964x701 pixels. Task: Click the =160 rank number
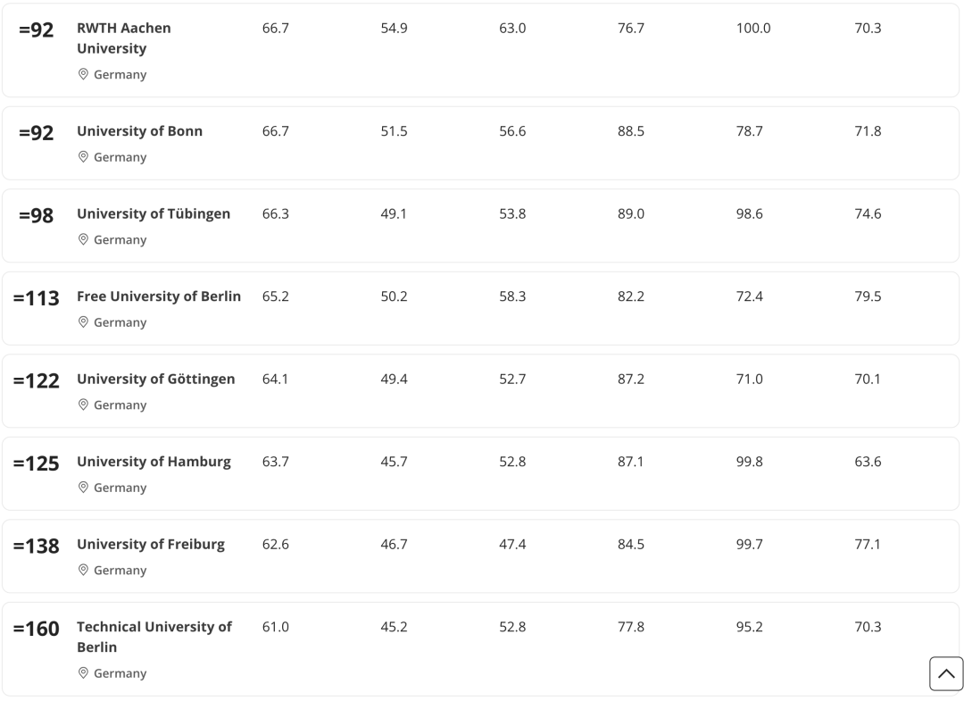37,629
